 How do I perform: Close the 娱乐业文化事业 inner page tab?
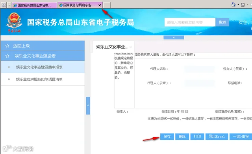click(131, 47)
